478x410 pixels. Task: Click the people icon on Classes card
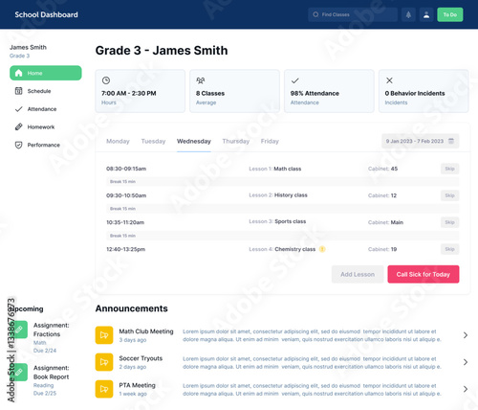(201, 80)
